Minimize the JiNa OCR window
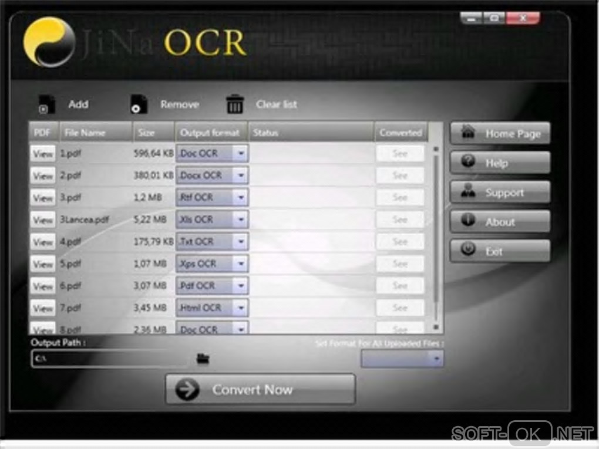Viewport: 599px width, 449px height. click(x=472, y=18)
